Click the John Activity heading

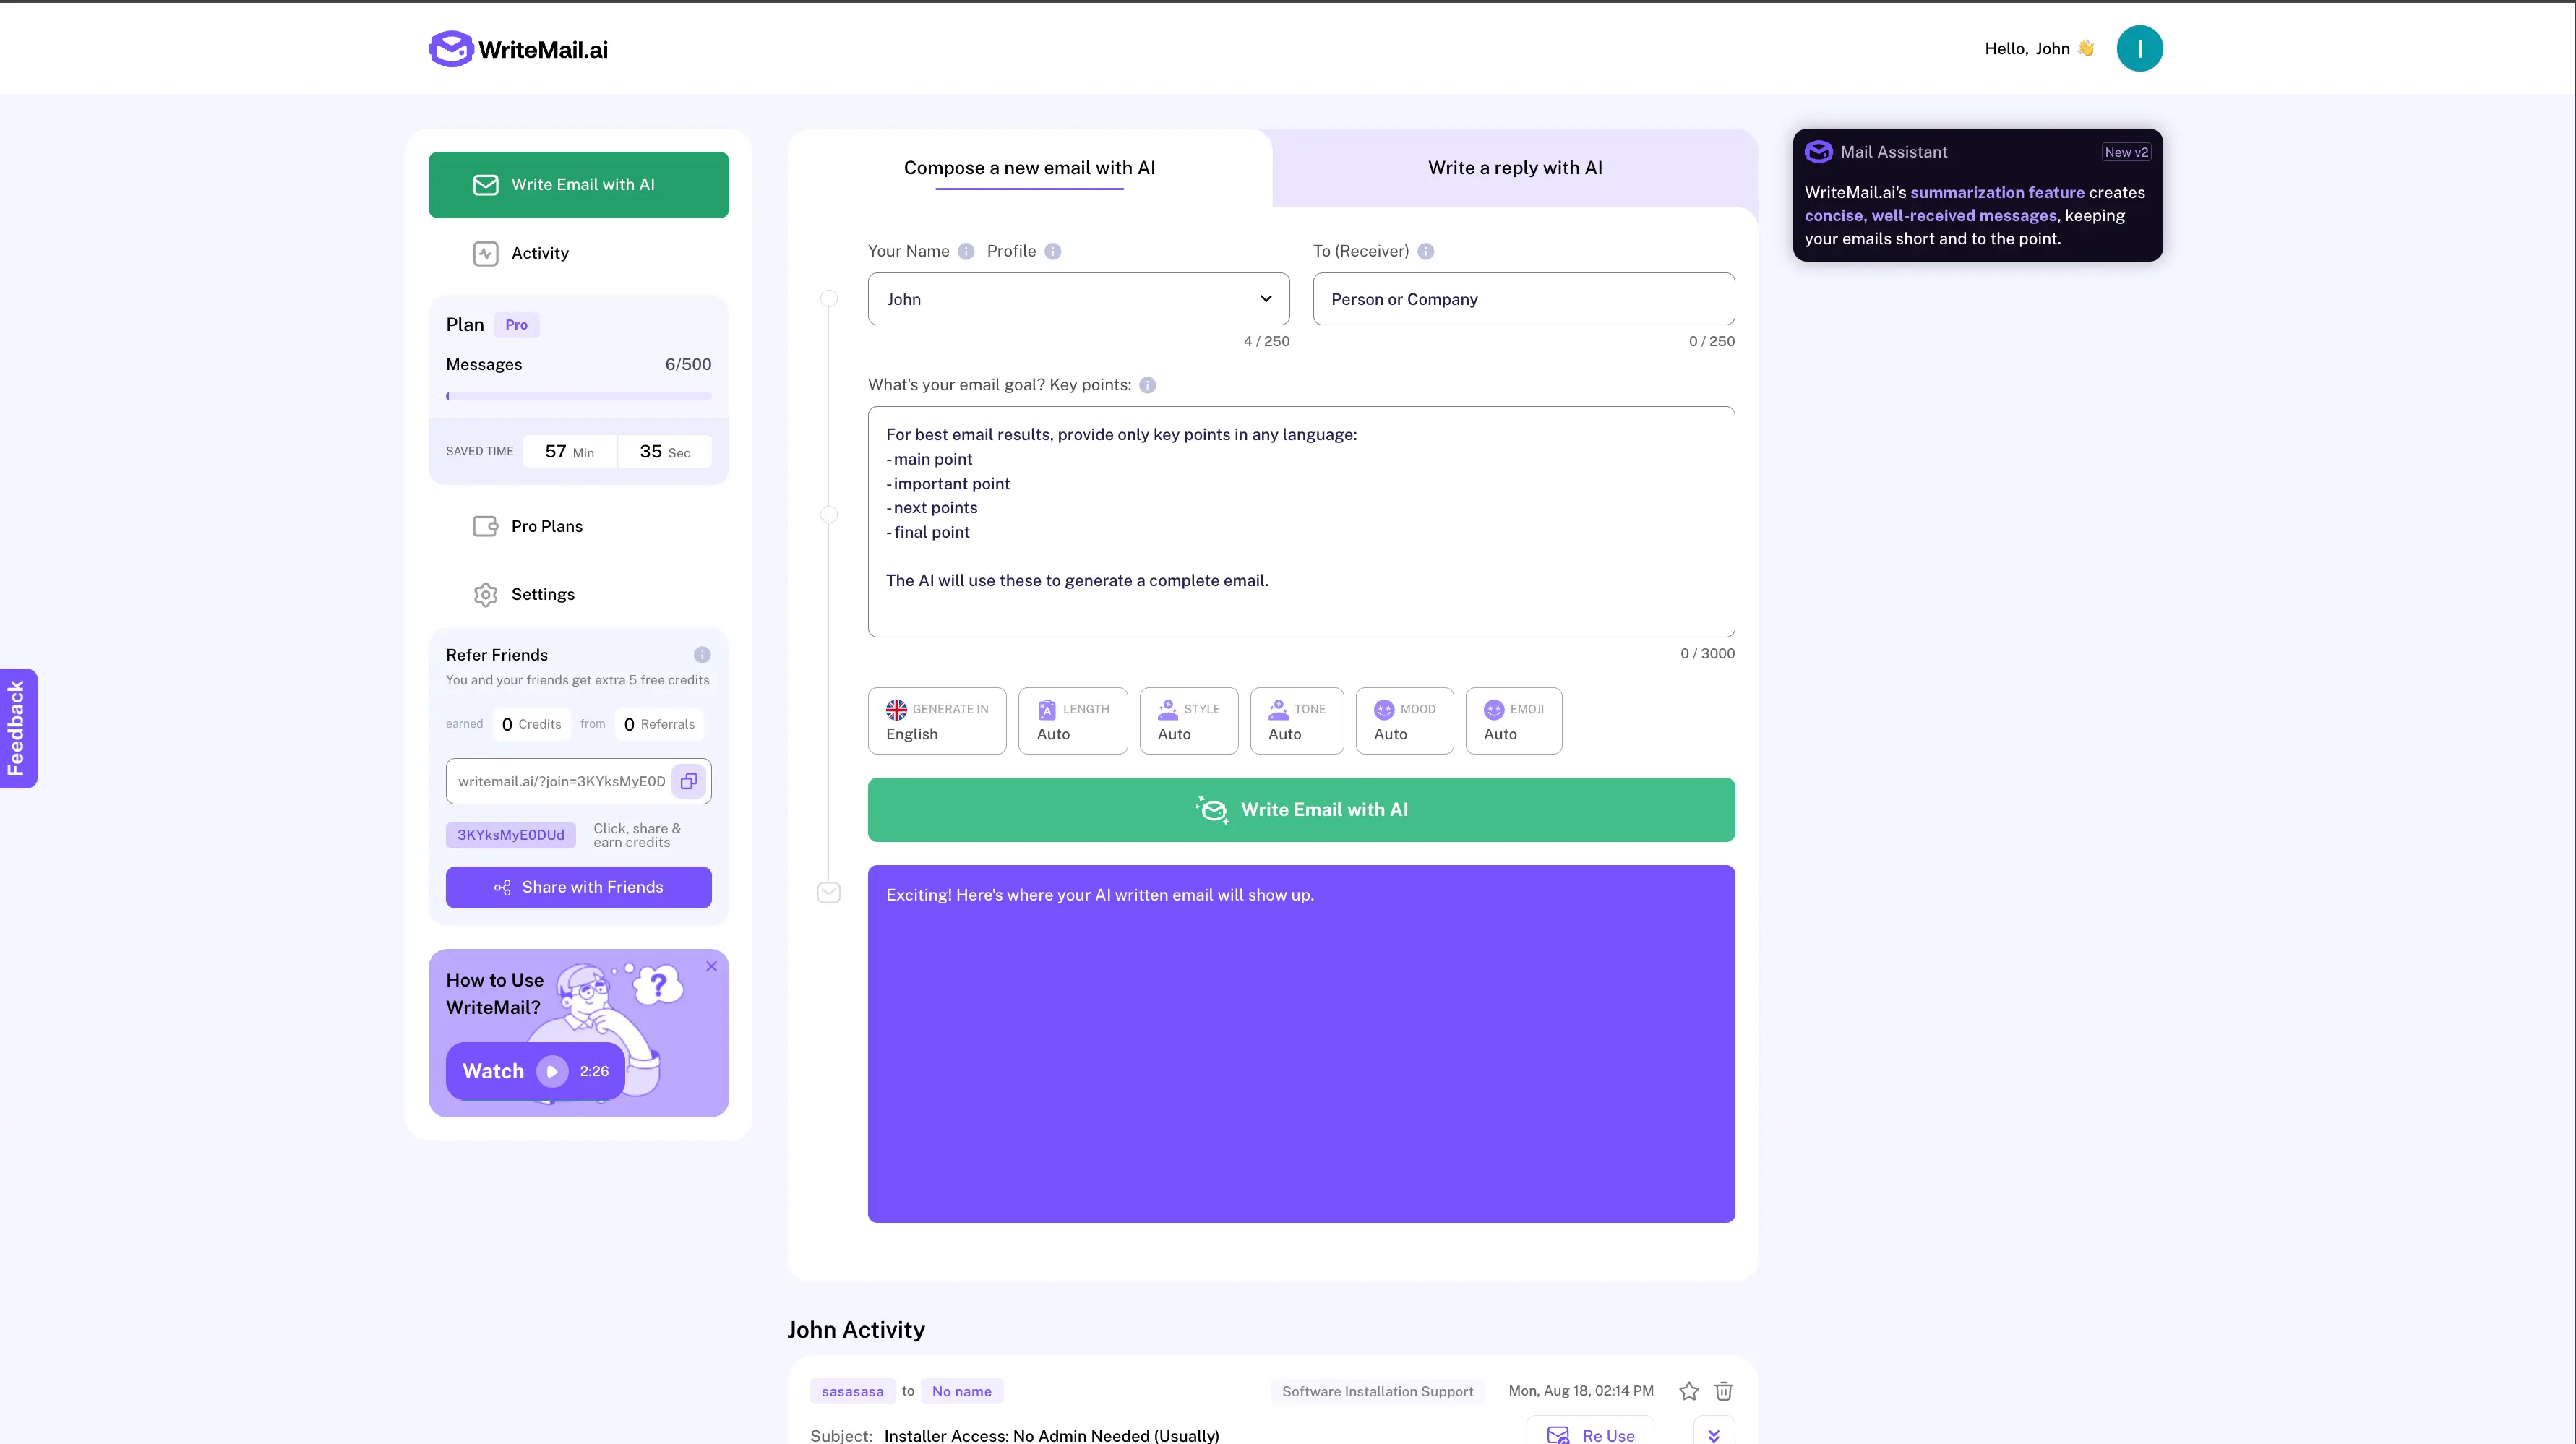[x=856, y=1330]
